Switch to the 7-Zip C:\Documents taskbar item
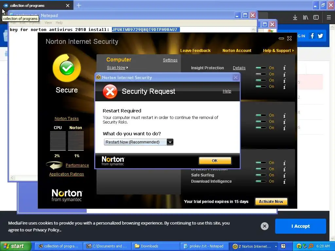The height and width of the screenshot is (251, 335). pos(107,246)
